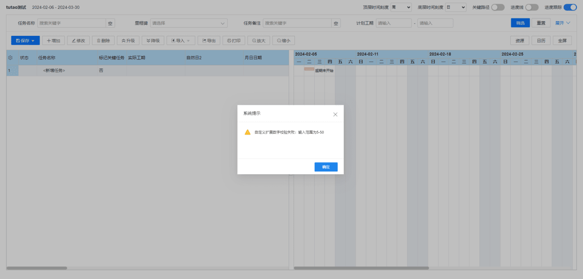Click the 任务名称 search input field

click(72, 23)
